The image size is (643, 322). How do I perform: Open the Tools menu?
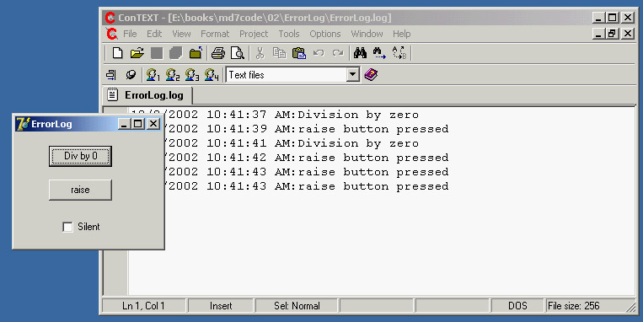(289, 34)
